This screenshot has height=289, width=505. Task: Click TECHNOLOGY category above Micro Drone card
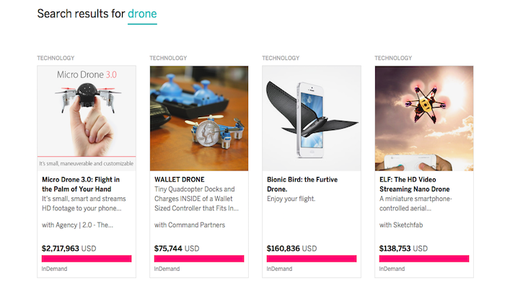coord(56,58)
